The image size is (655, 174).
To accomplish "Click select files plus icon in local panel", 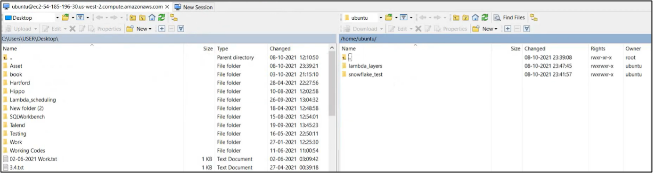I will click(162, 29).
